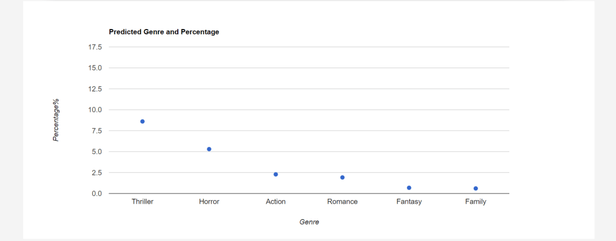616x241 pixels.
Task: Click the chart title 'Predicted Genre and Percentage'
Action: click(164, 32)
